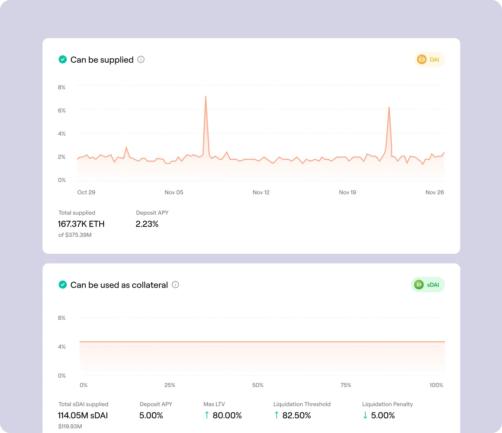Viewport: 502px width, 433px height.
Task: Click the 167.37K ETH supplied value
Action: tap(81, 224)
